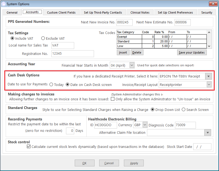Uncheck Calculate current stock levels dynamically
Viewport: 219px width, 171px height.
coord(29,147)
